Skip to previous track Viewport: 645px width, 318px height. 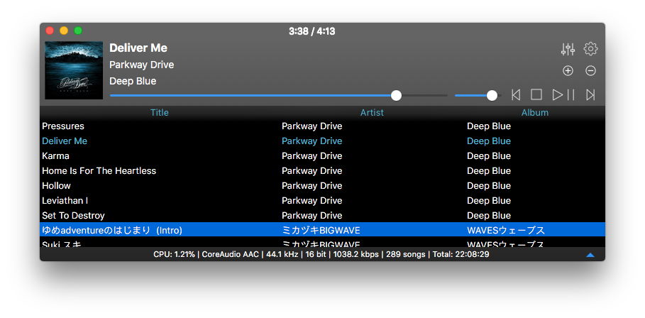tap(515, 95)
